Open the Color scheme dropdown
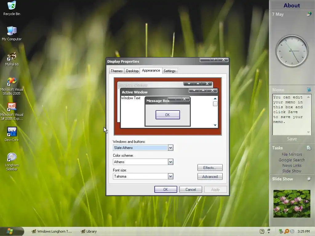The height and width of the screenshot is (236, 315). (x=170, y=162)
